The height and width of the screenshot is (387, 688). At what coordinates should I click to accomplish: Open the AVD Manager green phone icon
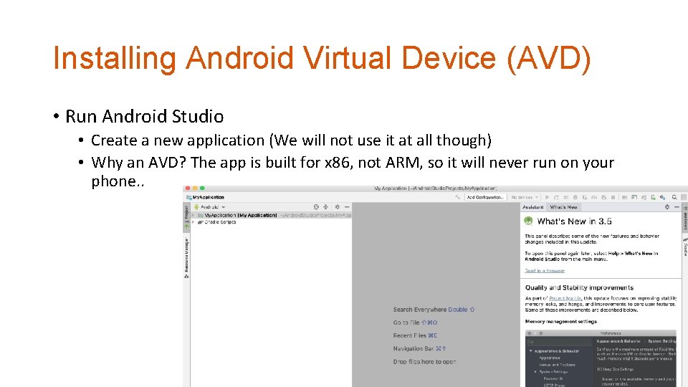(x=654, y=198)
